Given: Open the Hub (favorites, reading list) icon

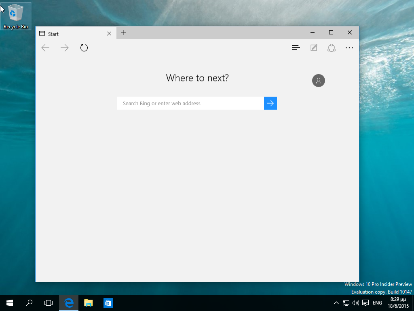Looking at the screenshot, I should pyautogui.click(x=296, y=48).
